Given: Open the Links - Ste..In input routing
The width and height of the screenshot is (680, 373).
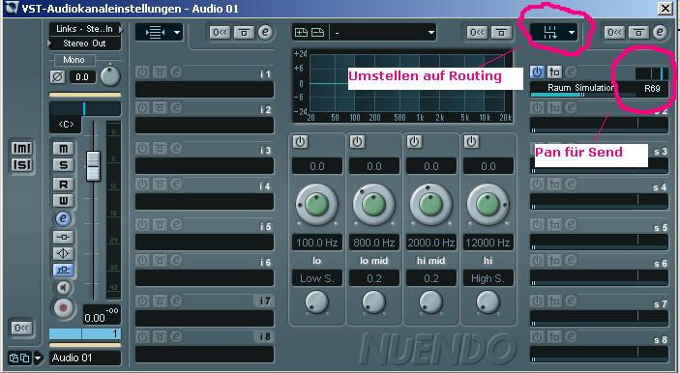Looking at the screenshot, I should coord(85,29).
